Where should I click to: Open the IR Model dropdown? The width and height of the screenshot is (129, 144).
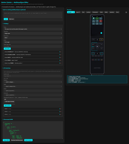33,91
